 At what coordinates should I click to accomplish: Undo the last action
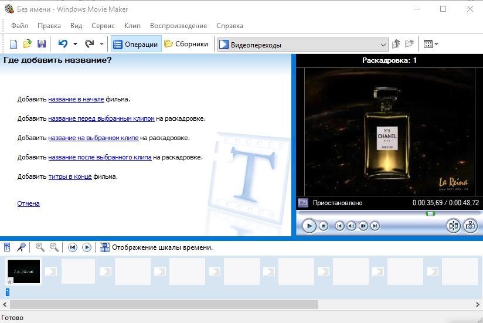63,44
